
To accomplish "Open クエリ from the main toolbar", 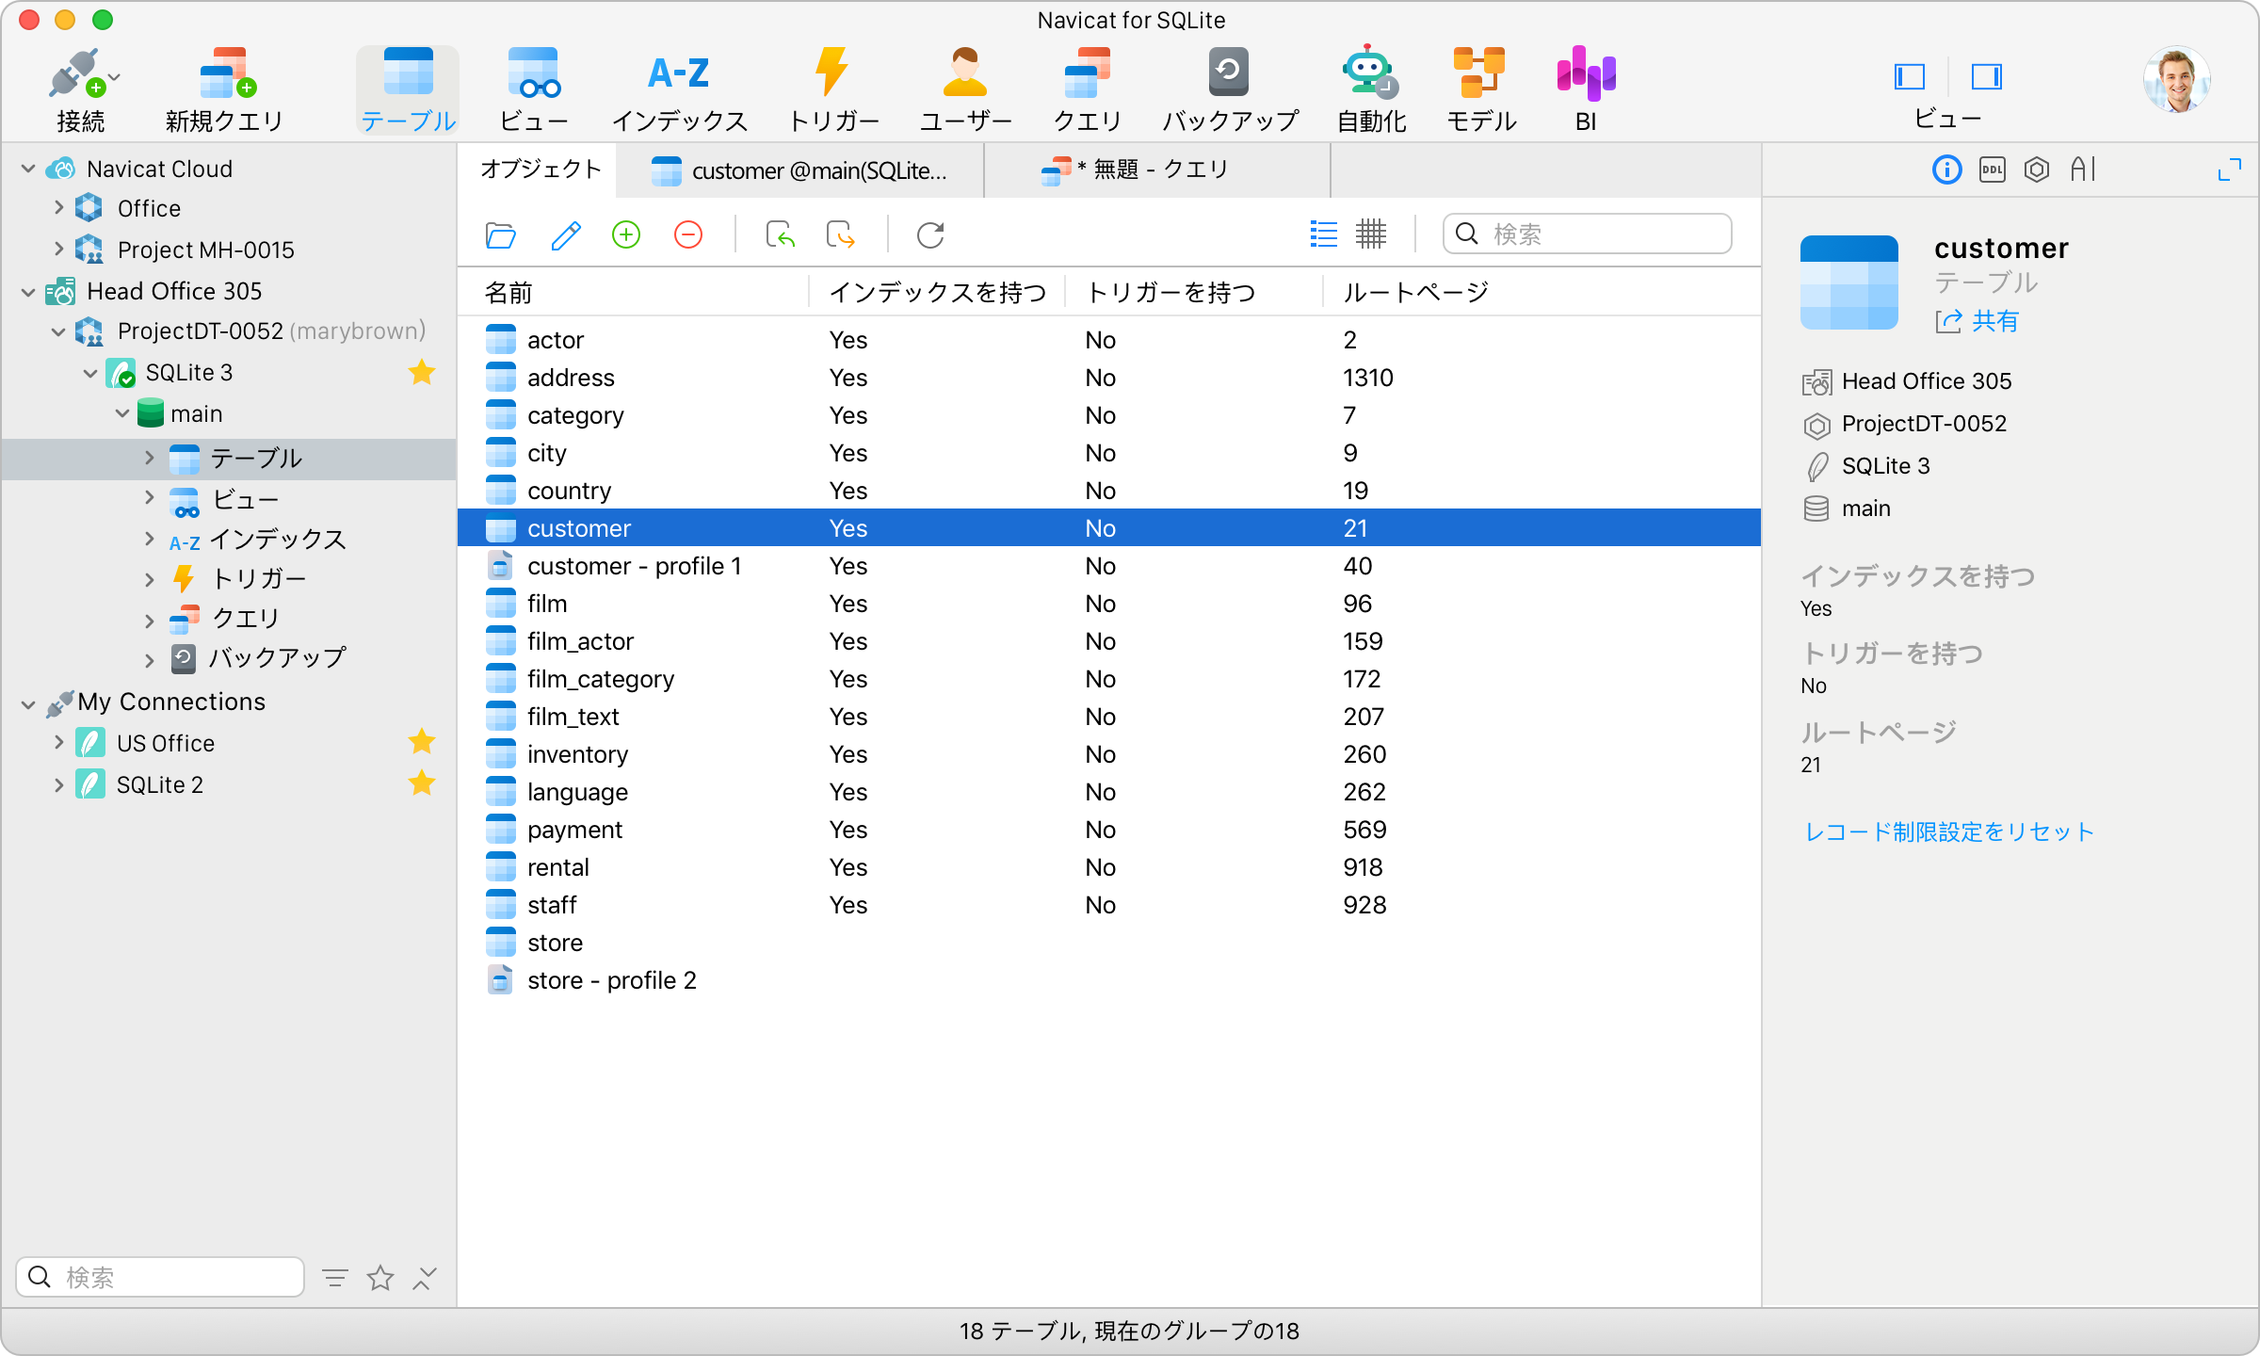I will pyautogui.click(x=1087, y=89).
